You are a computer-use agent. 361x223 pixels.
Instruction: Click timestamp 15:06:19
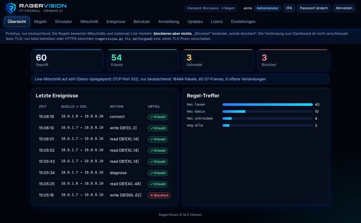[46, 117]
